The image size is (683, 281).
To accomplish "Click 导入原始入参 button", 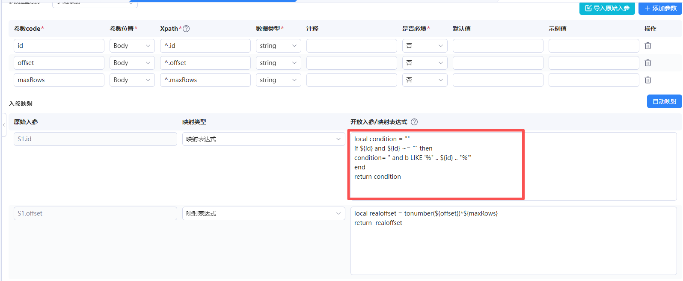I will coord(607,8).
